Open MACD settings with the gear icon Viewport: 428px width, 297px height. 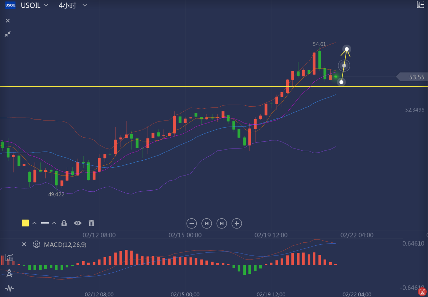point(37,244)
